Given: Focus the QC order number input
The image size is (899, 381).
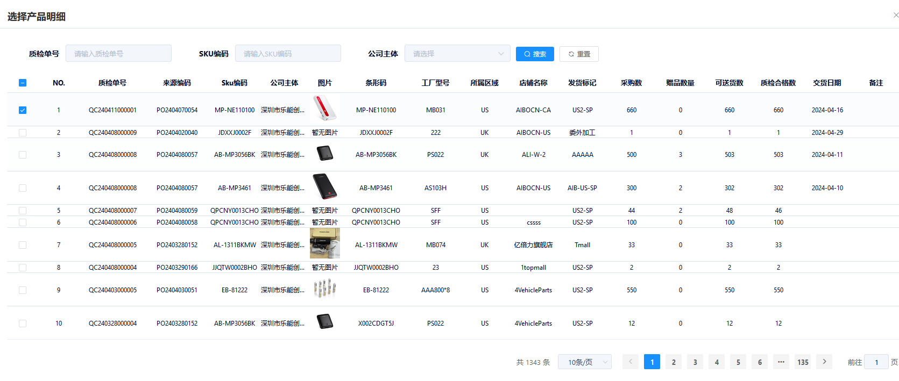Looking at the screenshot, I should click(118, 54).
